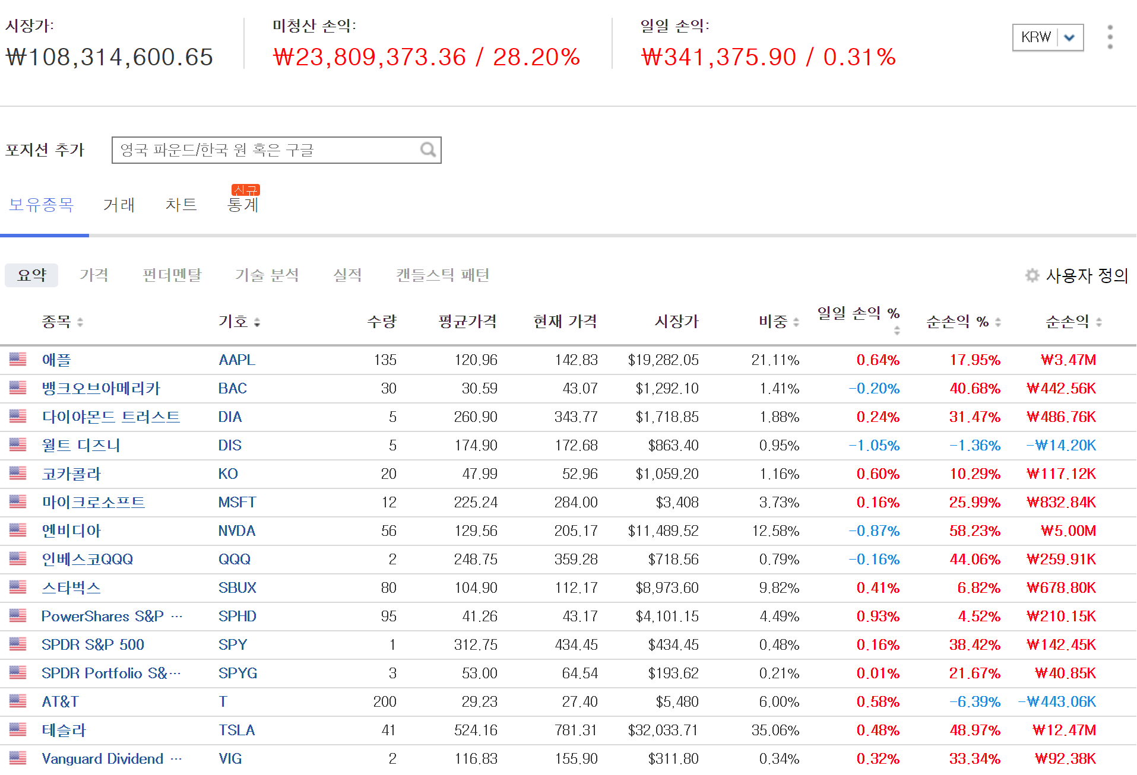
Task: Focus the 포지션 추가 search field
Action: [276, 150]
